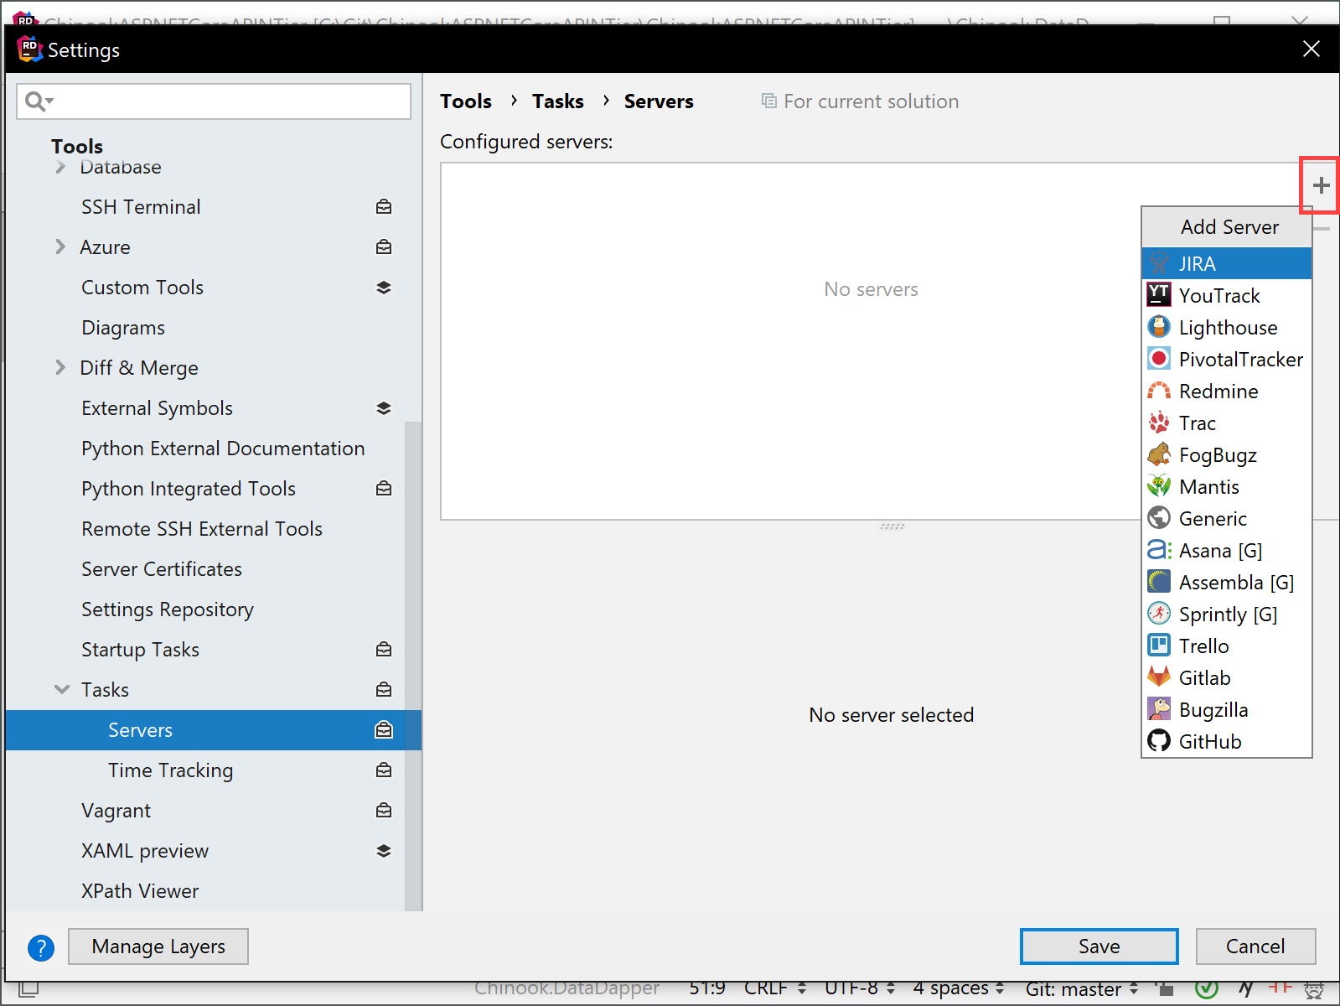Click solution layer icon beside SSH Terminal

pyautogui.click(x=384, y=206)
